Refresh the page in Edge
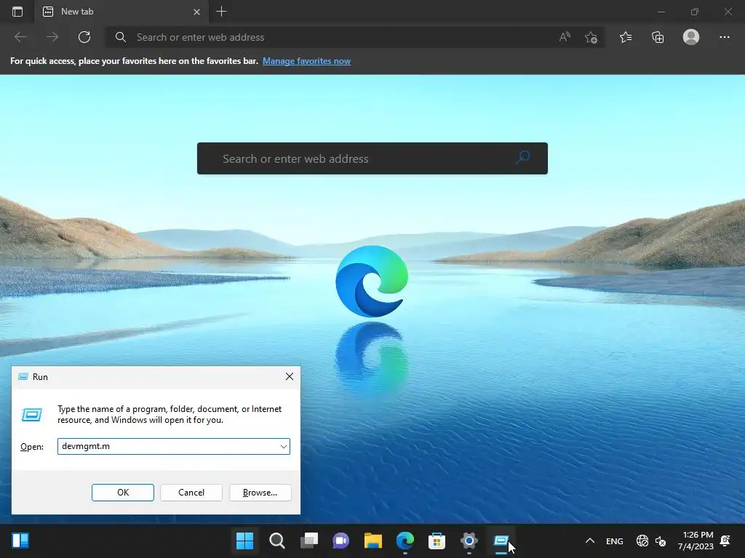This screenshot has height=558, width=745. coord(84,37)
